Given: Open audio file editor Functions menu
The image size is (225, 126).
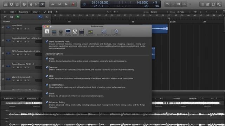Looking at the screenshot, I should [x=32, y=99].
